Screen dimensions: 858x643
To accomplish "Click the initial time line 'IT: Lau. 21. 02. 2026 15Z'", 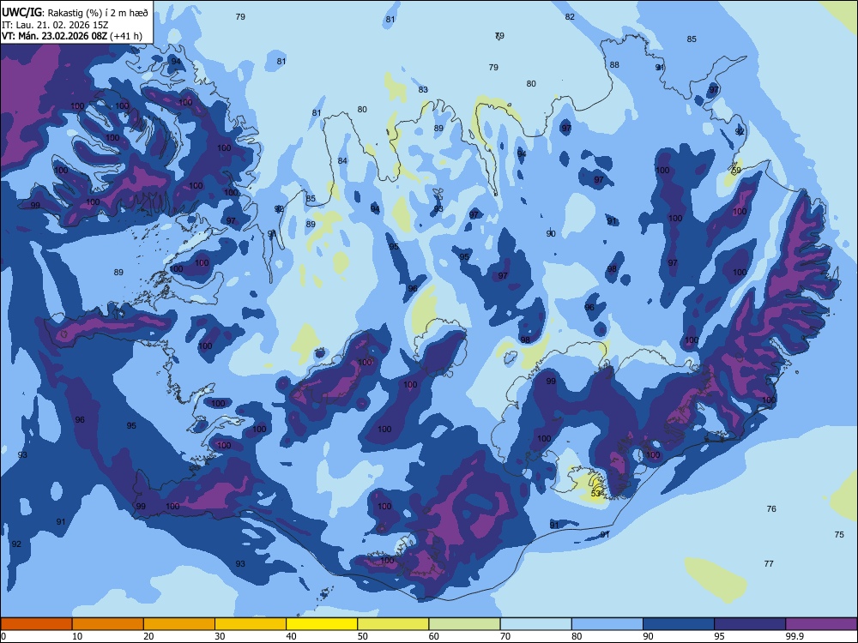I will (55, 25).
